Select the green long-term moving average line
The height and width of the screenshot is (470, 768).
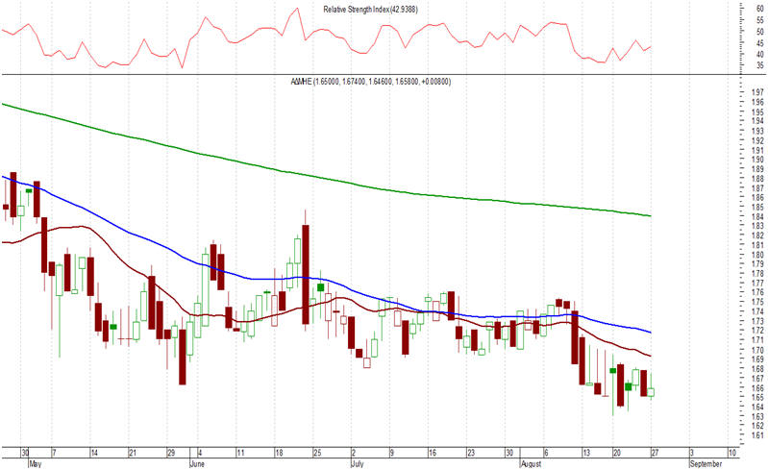coord(326,177)
